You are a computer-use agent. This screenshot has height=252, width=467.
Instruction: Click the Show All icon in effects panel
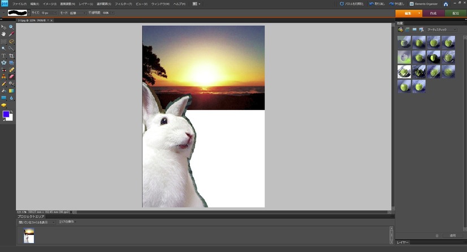pos(421,30)
